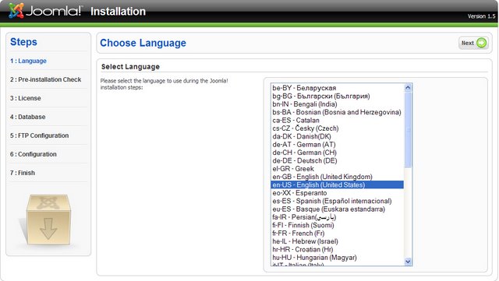Click the language list scroll-up arrow
The width and height of the screenshot is (499, 281).
click(x=408, y=88)
